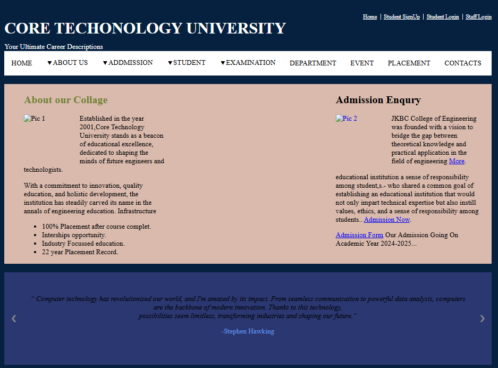Navigate to the CONTACTS page
Screen dimensions: 498x368
click(462, 63)
